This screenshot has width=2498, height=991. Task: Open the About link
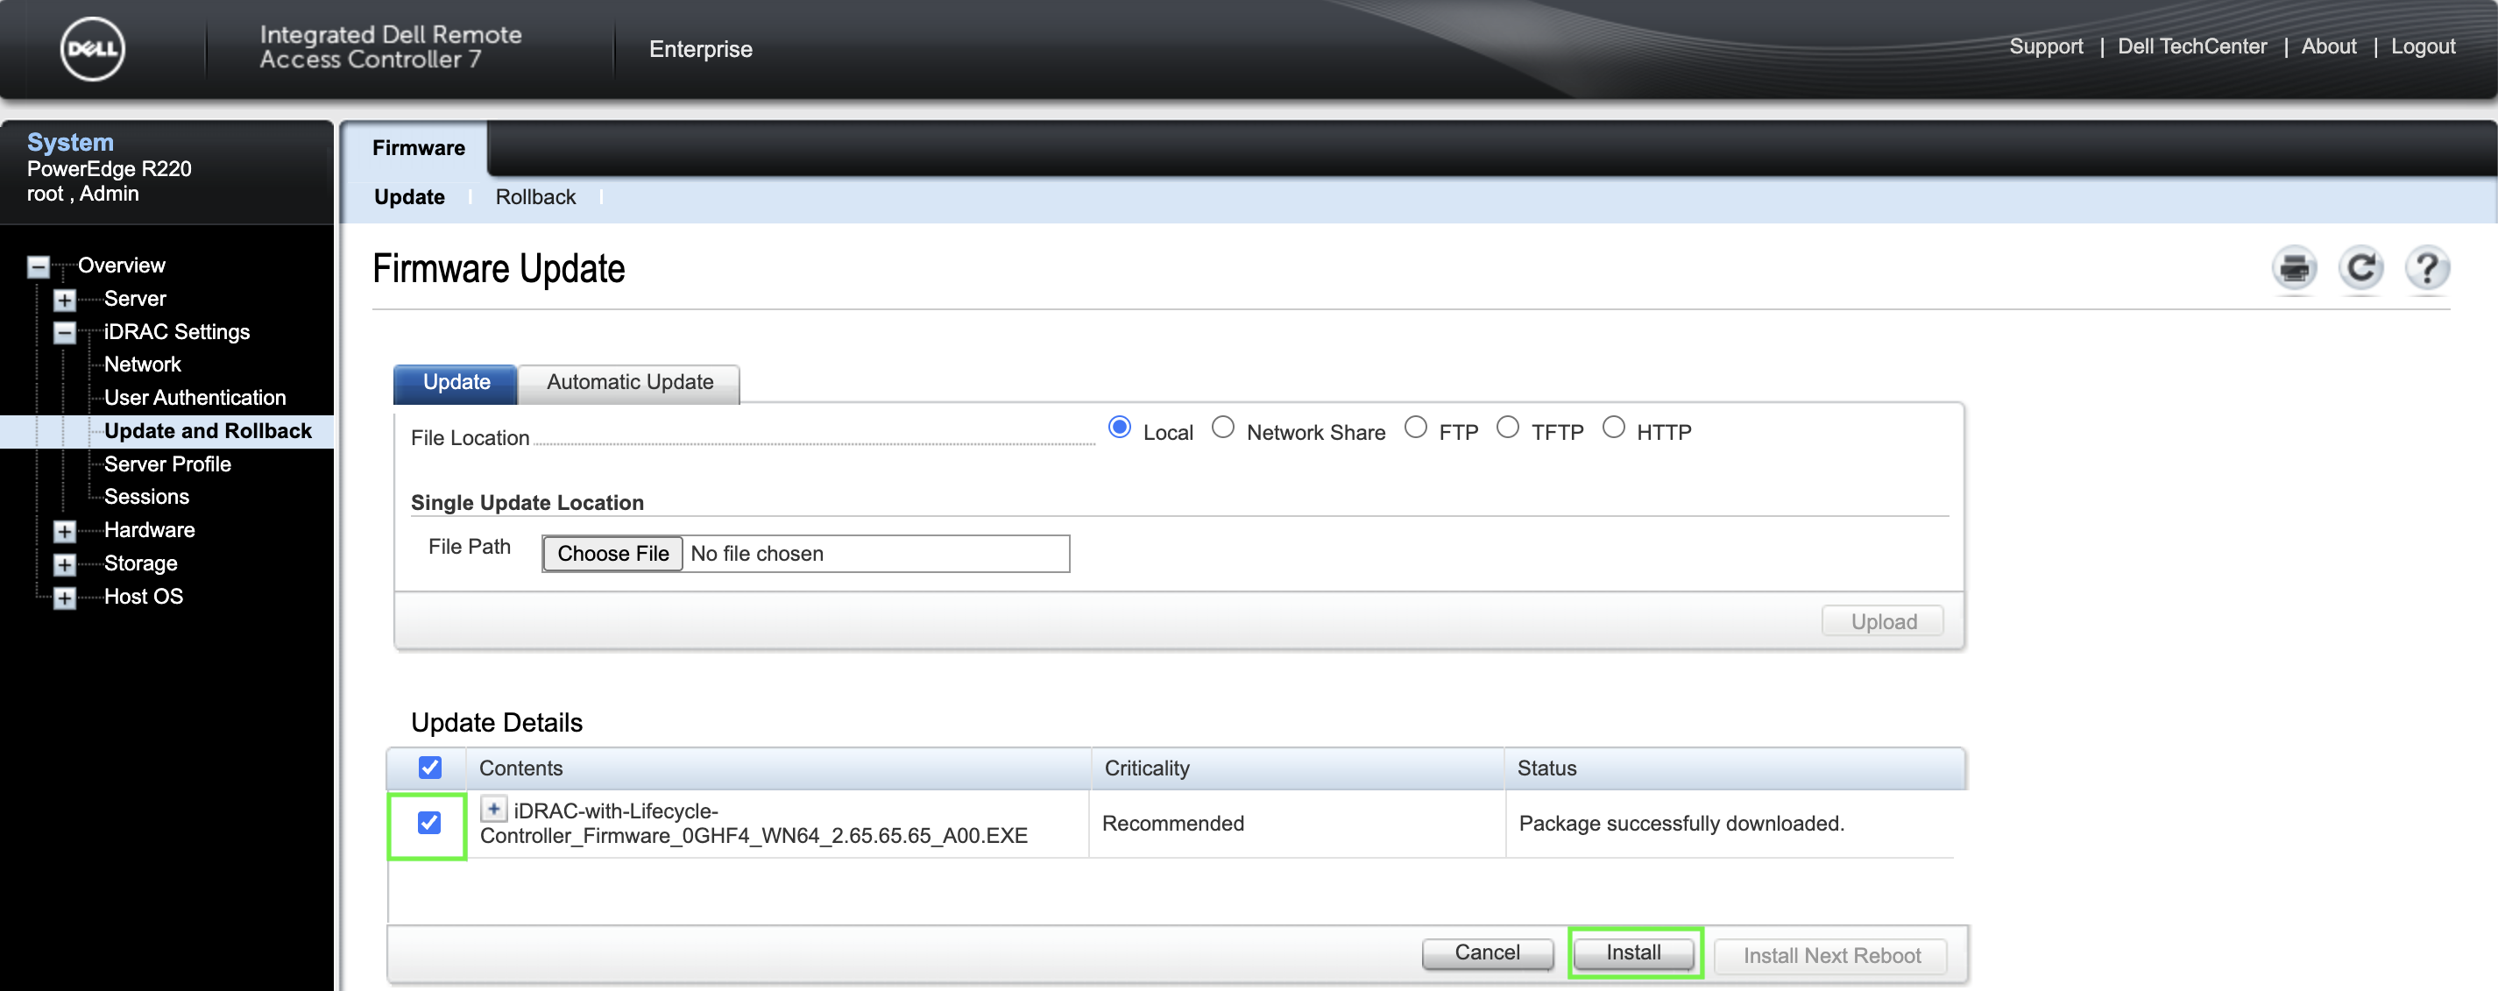2328,46
